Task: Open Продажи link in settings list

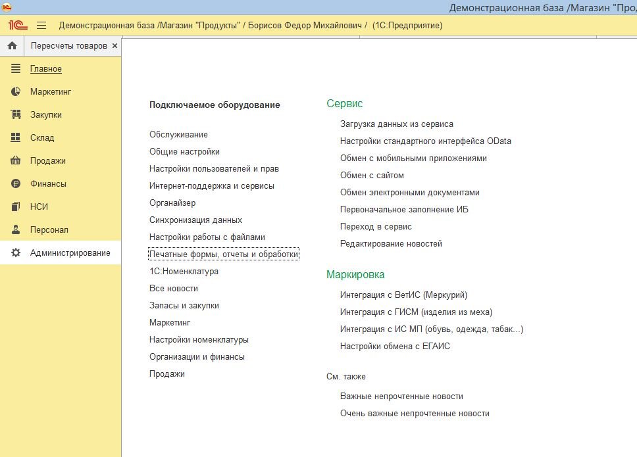Action: pyautogui.click(x=167, y=373)
